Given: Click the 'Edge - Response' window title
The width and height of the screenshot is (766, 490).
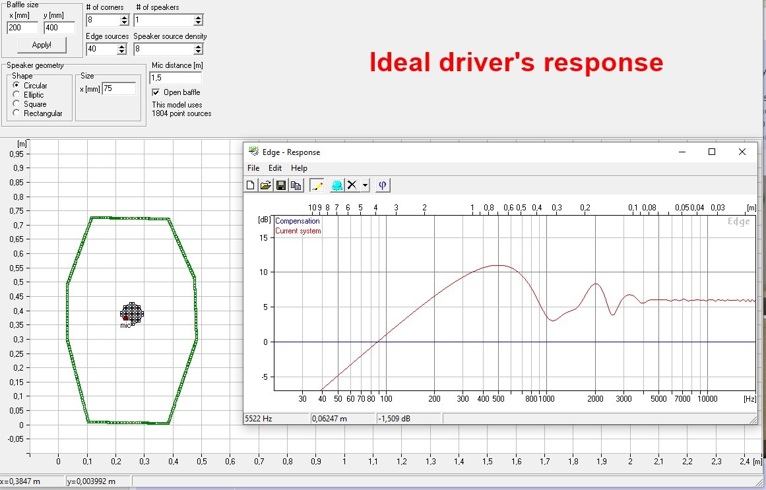Looking at the screenshot, I should click(291, 152).
